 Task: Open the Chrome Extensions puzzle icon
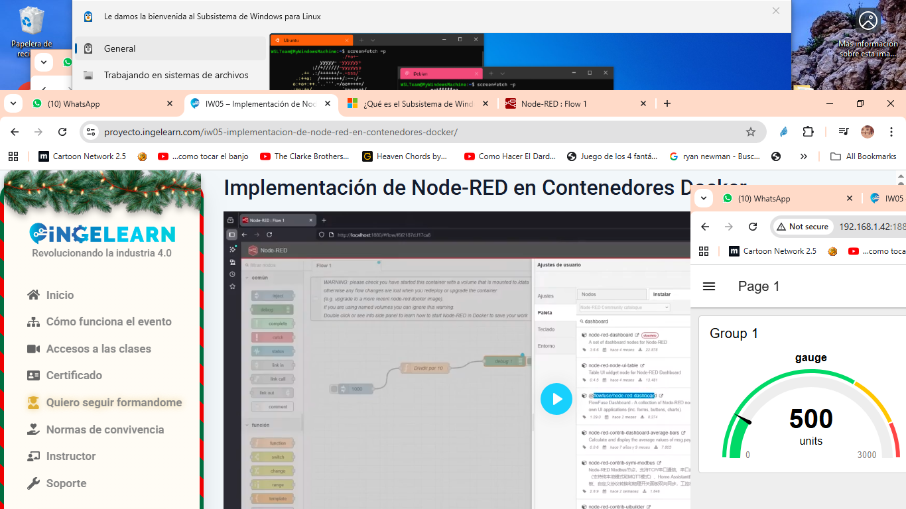coord(808,132)
